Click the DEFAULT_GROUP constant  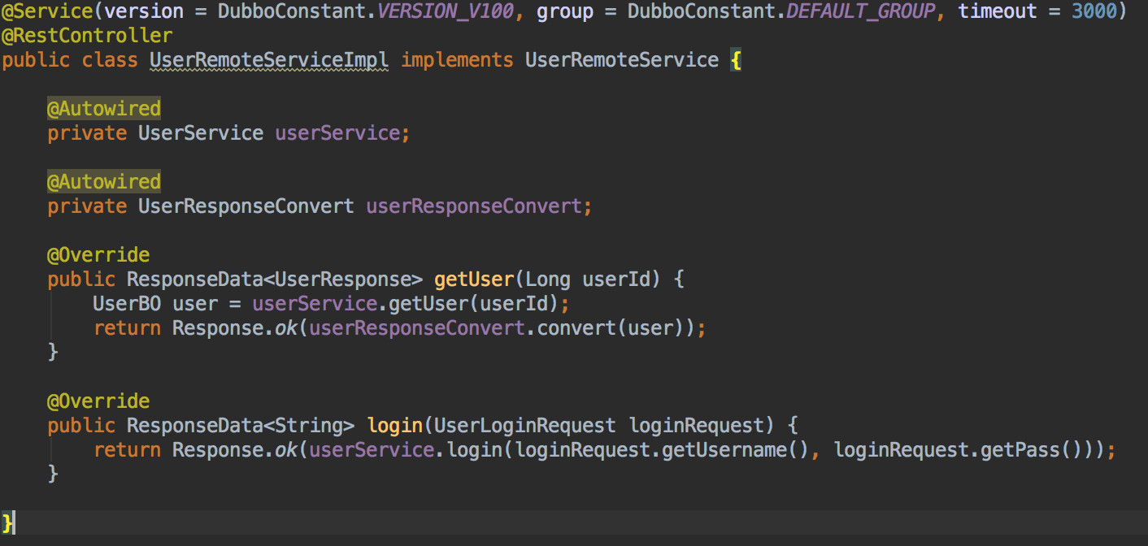tap(860, 11)
